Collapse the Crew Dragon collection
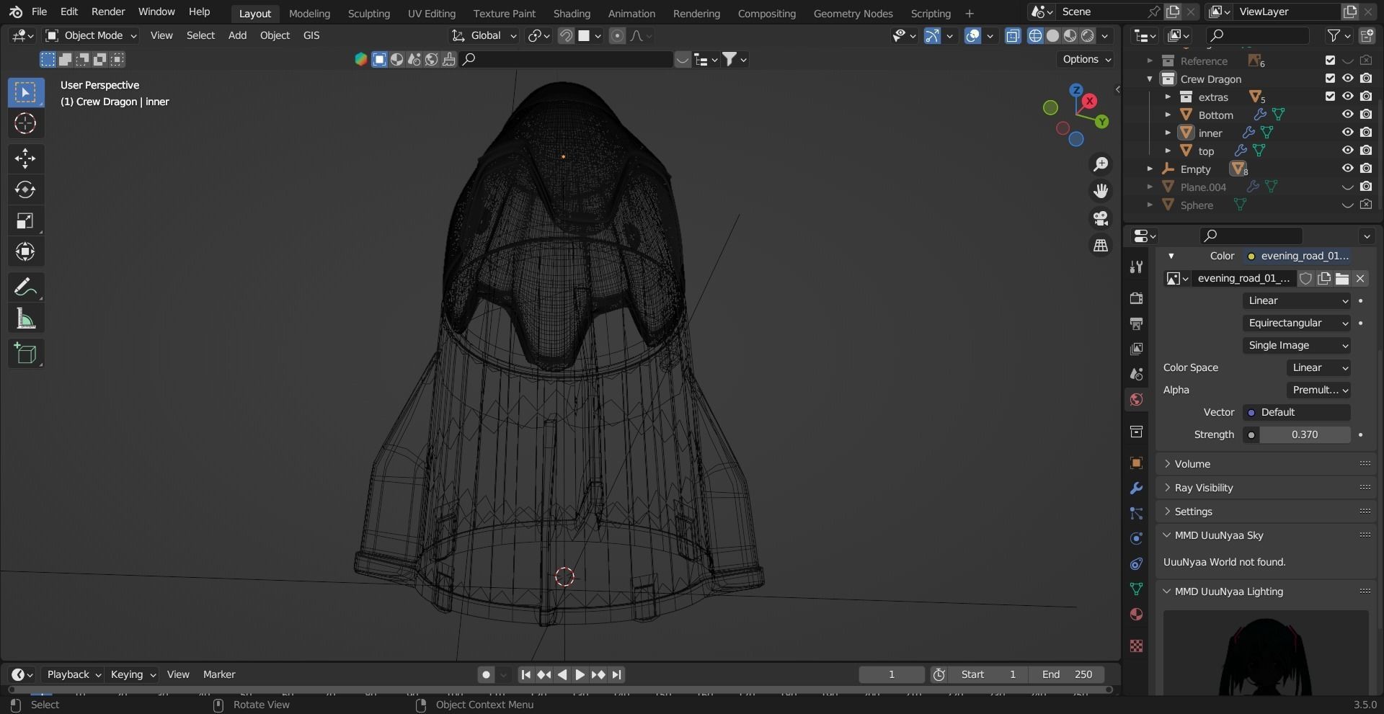This screenshot has height=714, width=1384. (x=1150, y=79)
